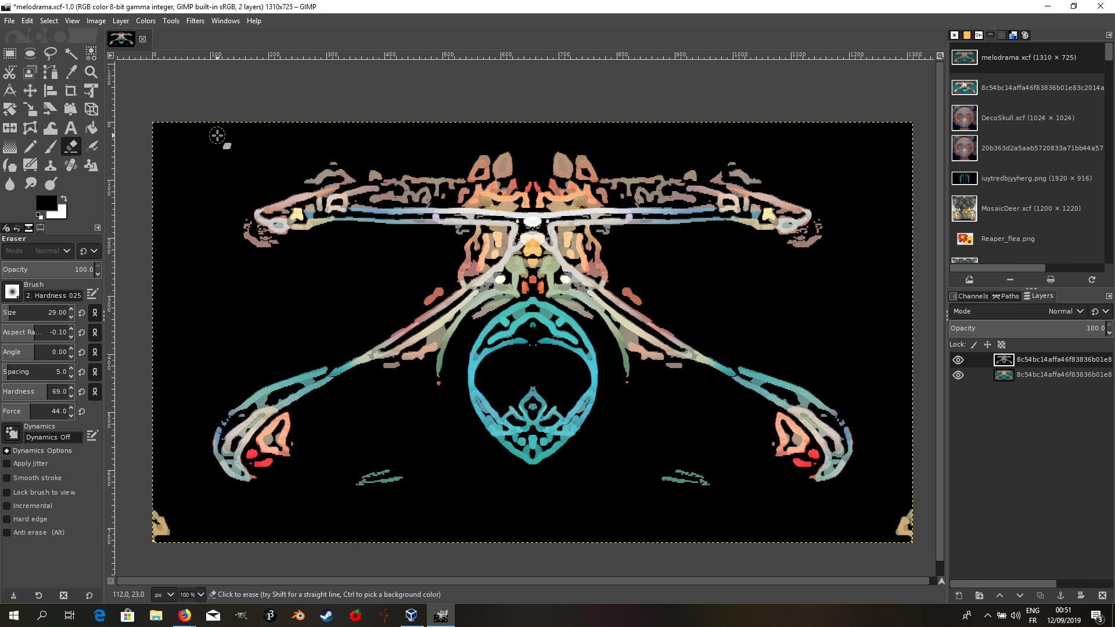
Task: Hide the top layer via eye icon
Action: click(958, 359)
